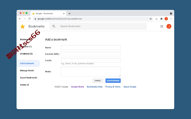Click the lock icon in address bar
This screenshot has height=119, width=191.
click(x=35, y=19)
